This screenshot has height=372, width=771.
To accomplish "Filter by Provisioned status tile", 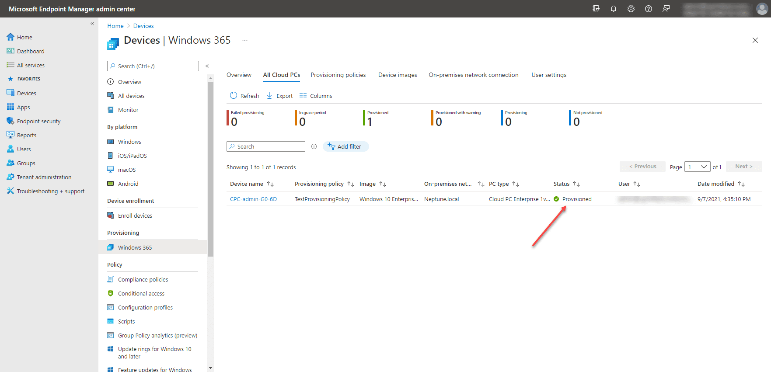I will 376,118.
